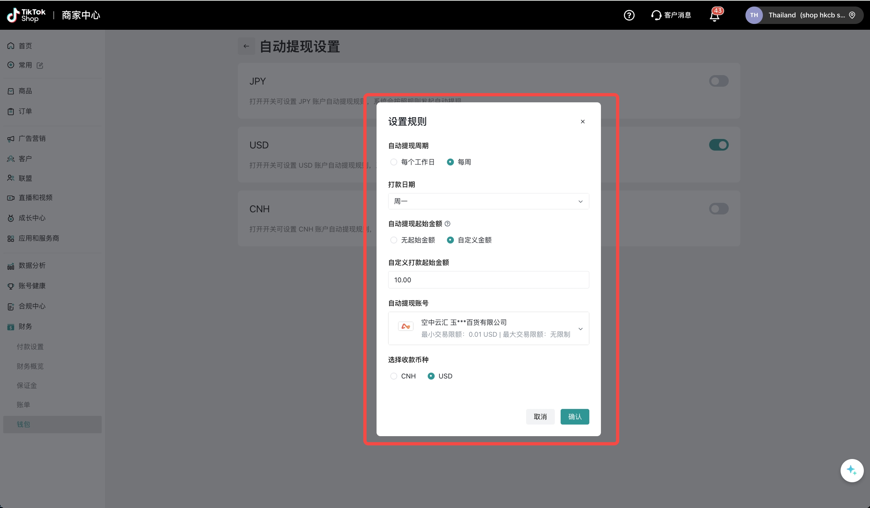Screen dimensions: 870x508
Task: Open the notification bell icon
Action: click(715, 16)
